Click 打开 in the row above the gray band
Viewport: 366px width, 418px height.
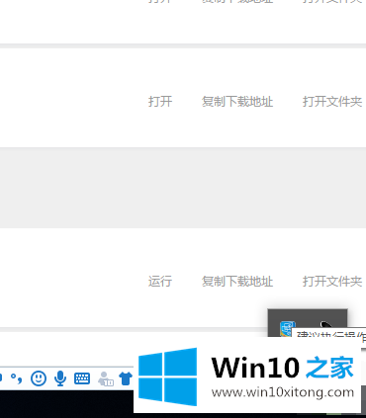(x=160, y=101)
